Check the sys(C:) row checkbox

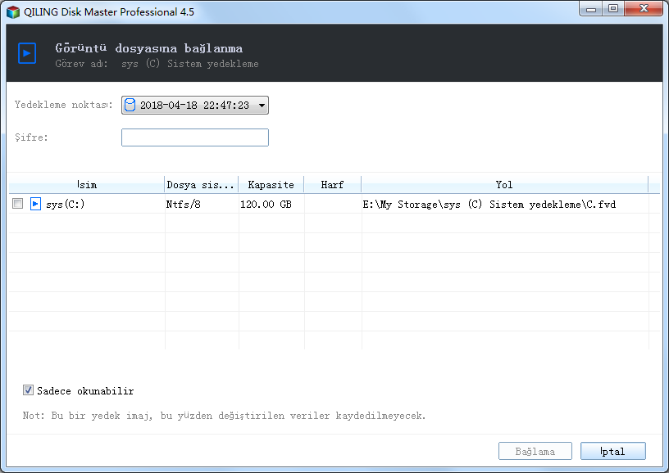17,204
